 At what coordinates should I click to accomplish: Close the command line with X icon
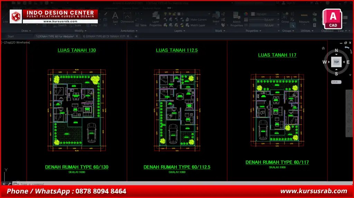point(4,184)
